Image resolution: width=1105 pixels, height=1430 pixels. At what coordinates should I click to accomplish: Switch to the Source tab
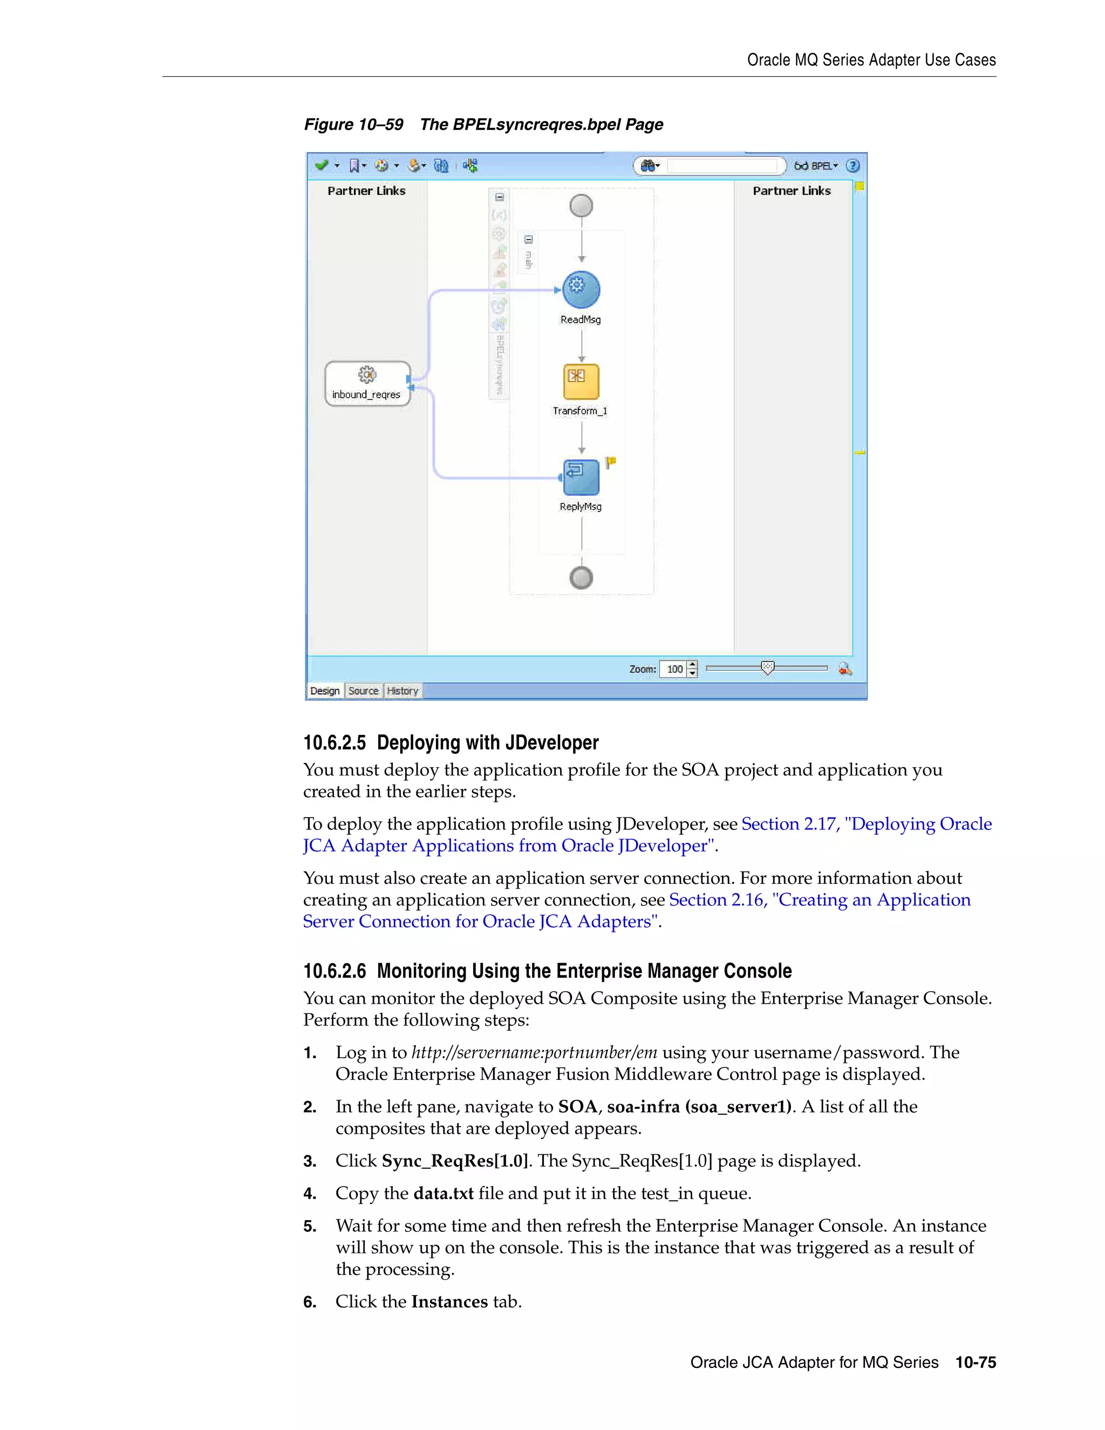tap(363, 691)
